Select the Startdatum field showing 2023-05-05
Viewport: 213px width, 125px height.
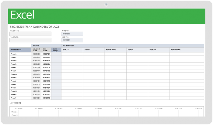click(x=72, y=34)
